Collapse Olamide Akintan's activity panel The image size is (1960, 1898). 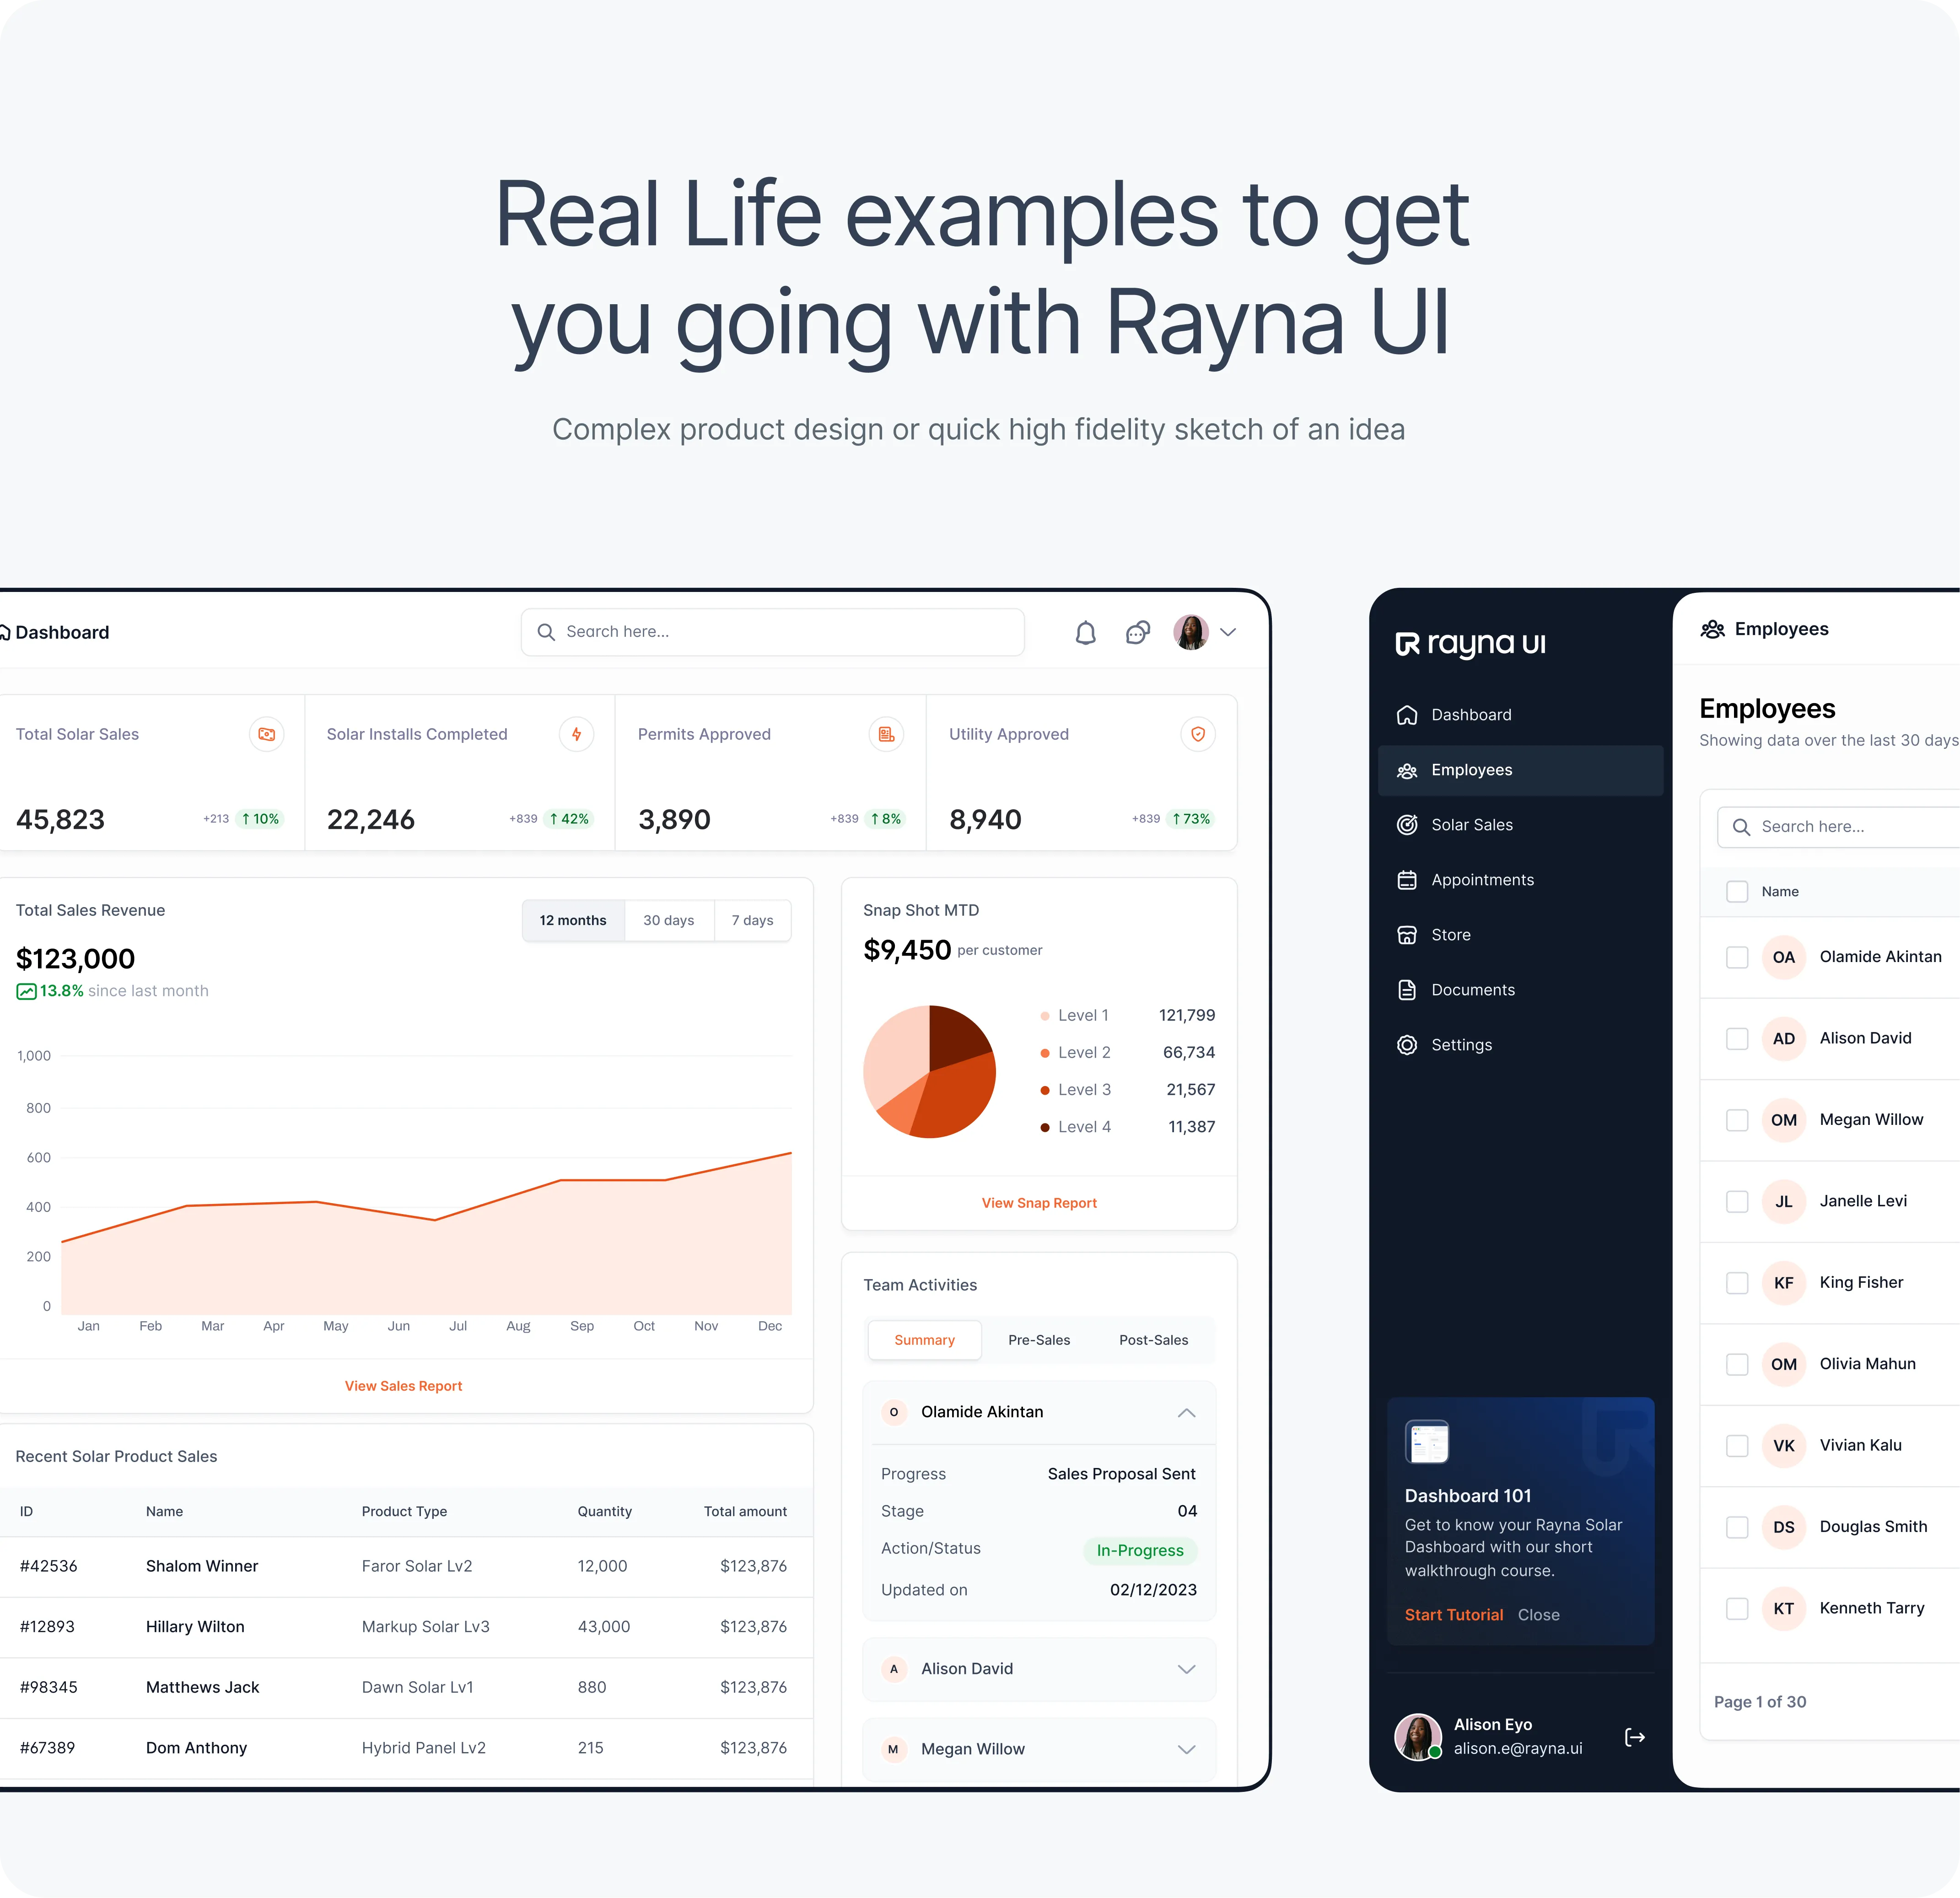click(1186, 1412)
